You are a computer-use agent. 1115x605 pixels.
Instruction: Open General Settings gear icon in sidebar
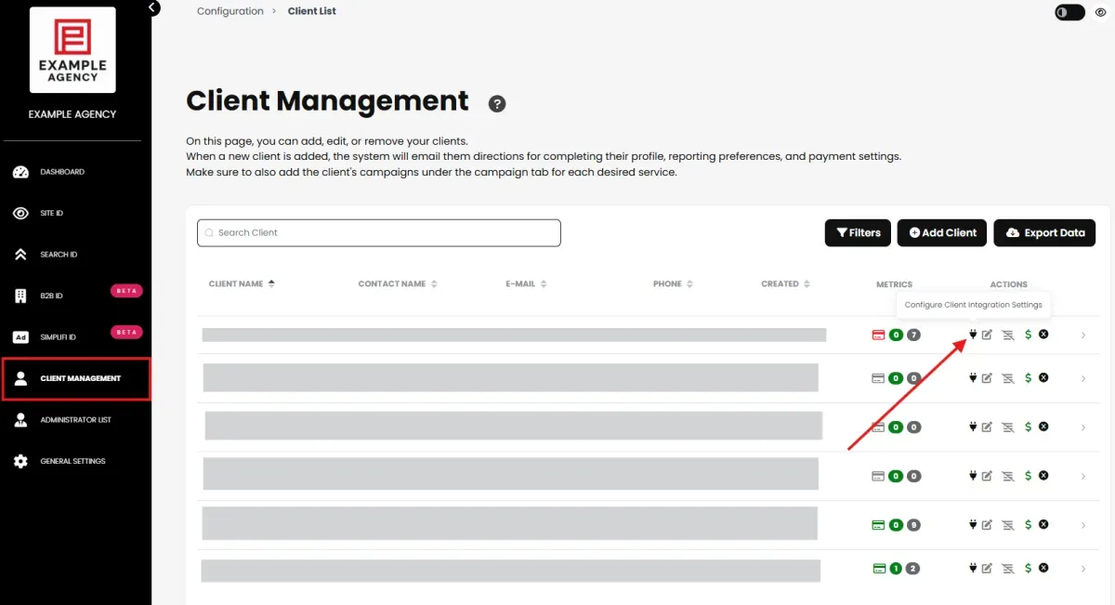[x=20, y=461]
